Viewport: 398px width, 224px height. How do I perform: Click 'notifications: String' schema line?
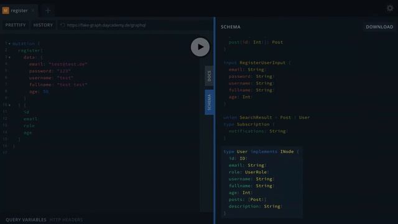click(x=258, y=131)
